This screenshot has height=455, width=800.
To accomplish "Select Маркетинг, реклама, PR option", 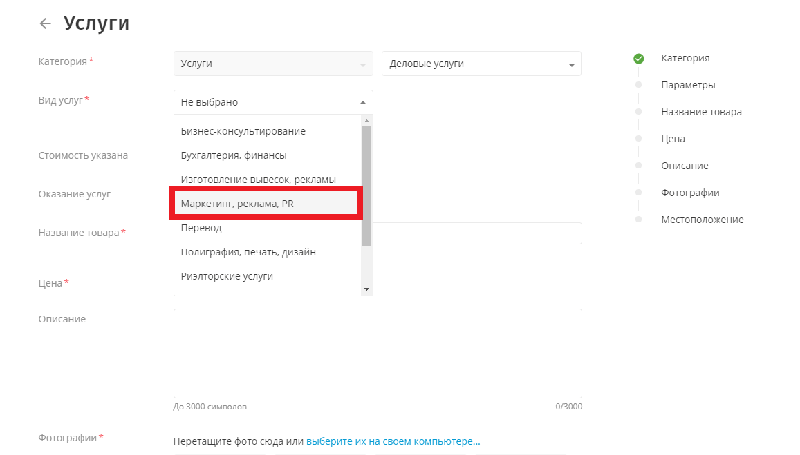I will (237, 204).
